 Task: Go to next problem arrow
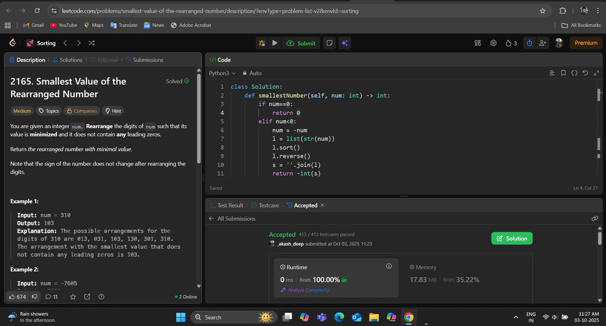79,43
